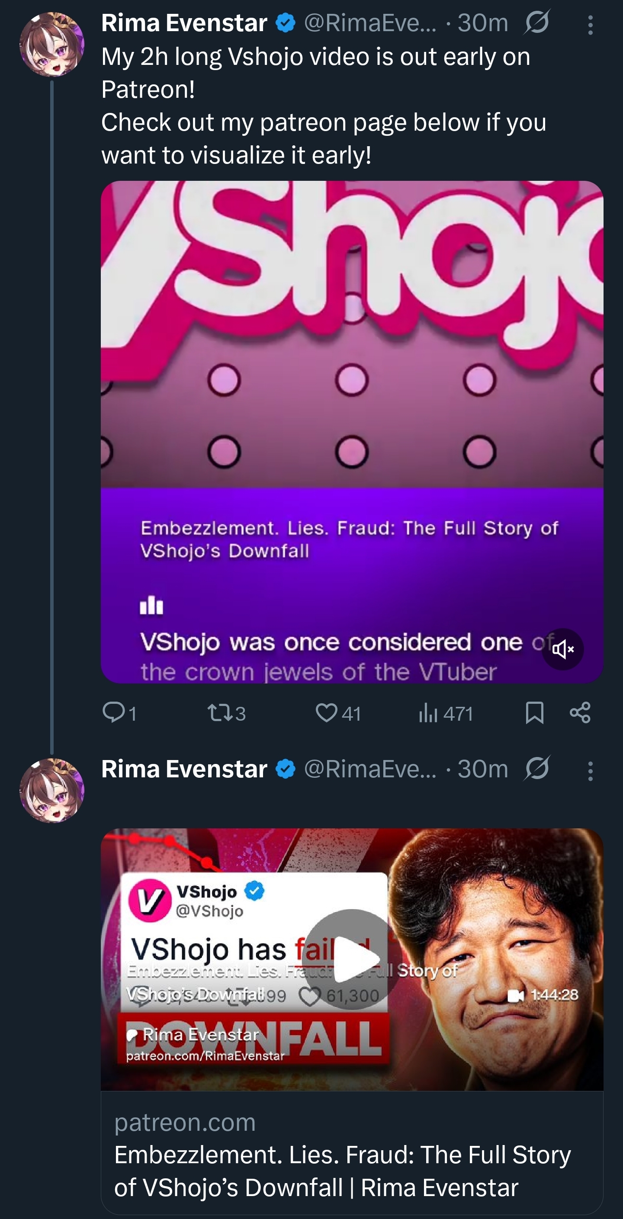The height and width of the screenshot is (1219, 623).
Task: Open Rima Evenstar profile name in first tweet
Action: pos(184,23)
